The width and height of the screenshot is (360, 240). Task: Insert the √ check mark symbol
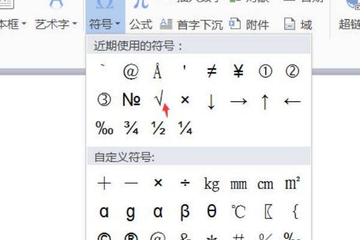click(158, 98)
